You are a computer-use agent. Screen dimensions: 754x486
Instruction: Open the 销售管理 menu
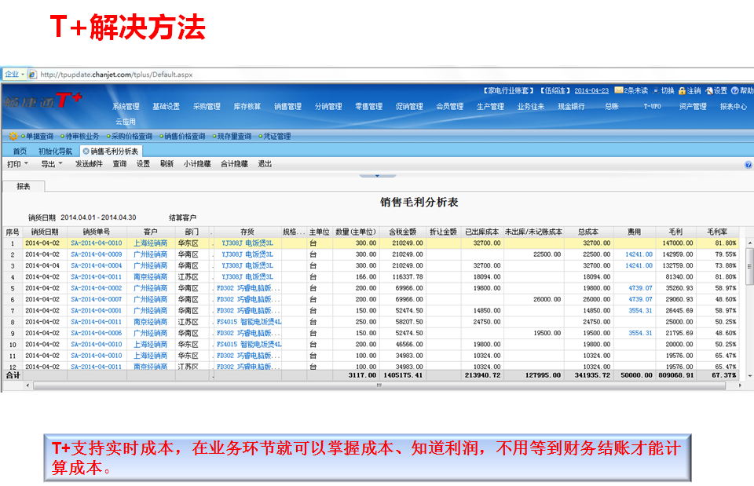(x=287, y=106)
